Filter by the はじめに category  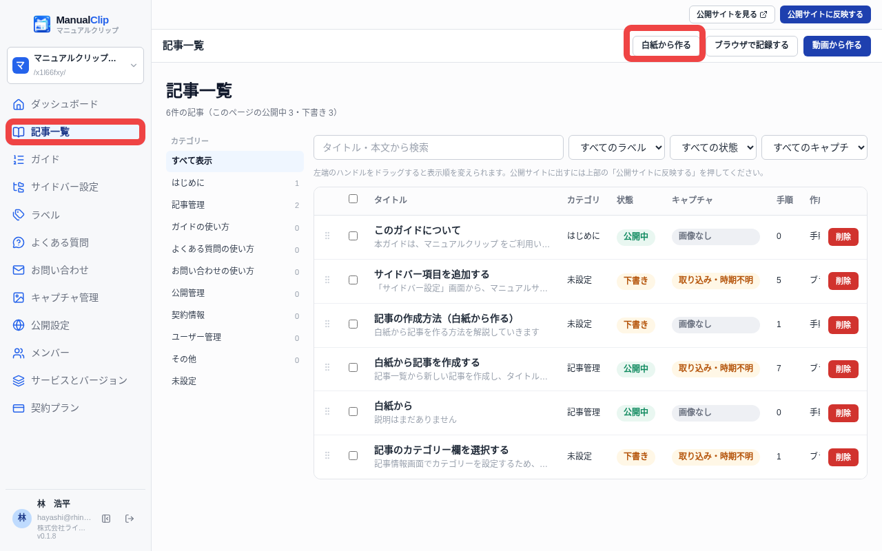click(235, 183)
